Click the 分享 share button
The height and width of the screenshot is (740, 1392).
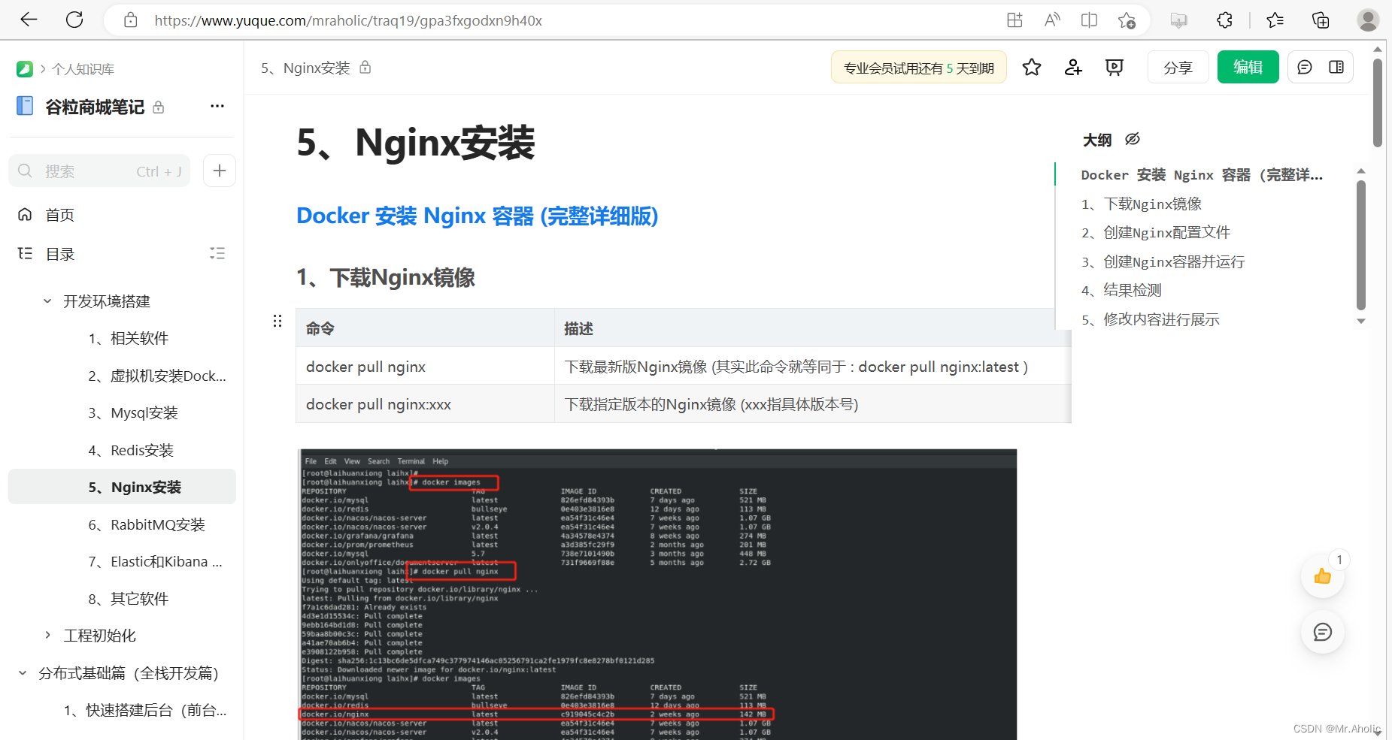pos(1178,67)
